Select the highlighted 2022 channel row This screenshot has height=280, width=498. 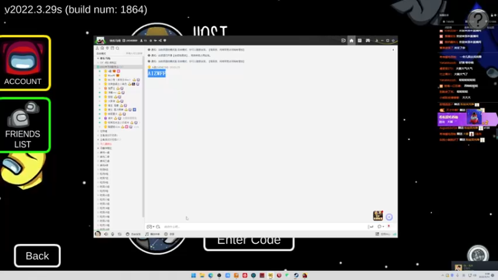point(119,67)
